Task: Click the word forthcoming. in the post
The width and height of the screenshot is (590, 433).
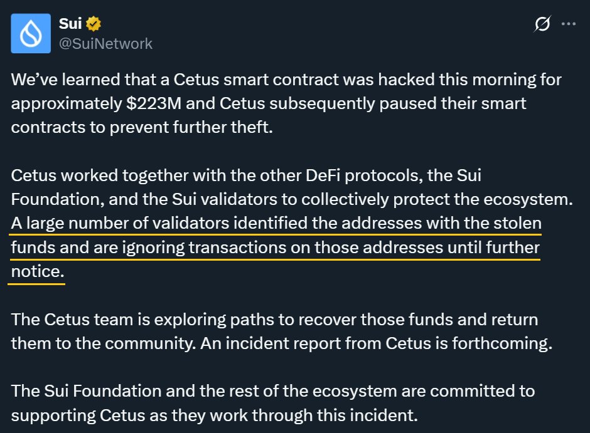Action: coord(502,343)
